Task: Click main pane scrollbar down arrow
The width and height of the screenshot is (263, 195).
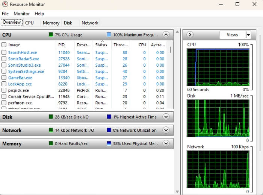Action: coord(177,192)
